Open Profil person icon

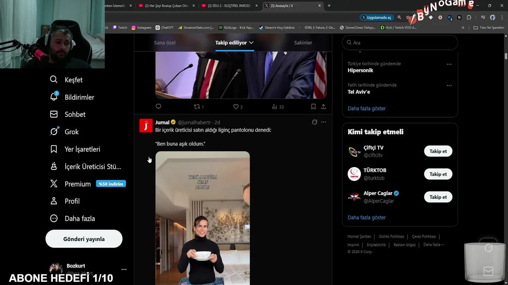(x=54, y=201)
